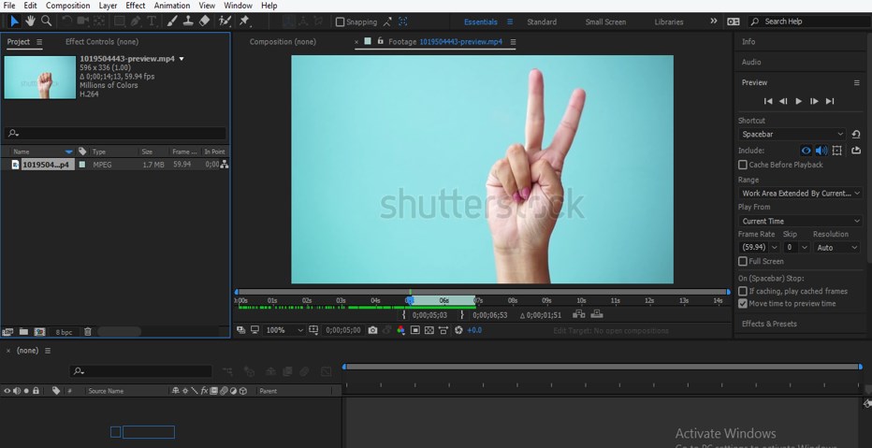This screenshot has width=872, height=448.
Task: Switch to the Effect Controls tab
Action: click(101, 42)
